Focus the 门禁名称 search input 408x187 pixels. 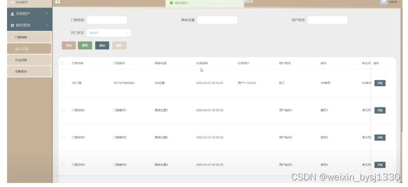pos(107,20)
